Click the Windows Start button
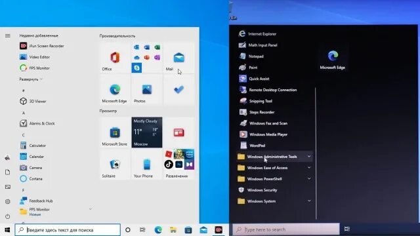The image size is (420, 236). [7, 230]
